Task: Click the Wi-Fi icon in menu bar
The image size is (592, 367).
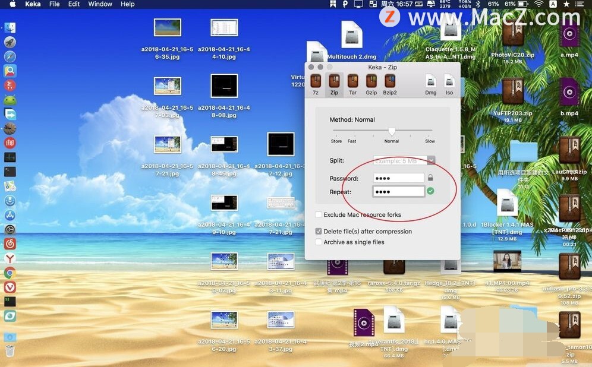Action: click(539, 4)
